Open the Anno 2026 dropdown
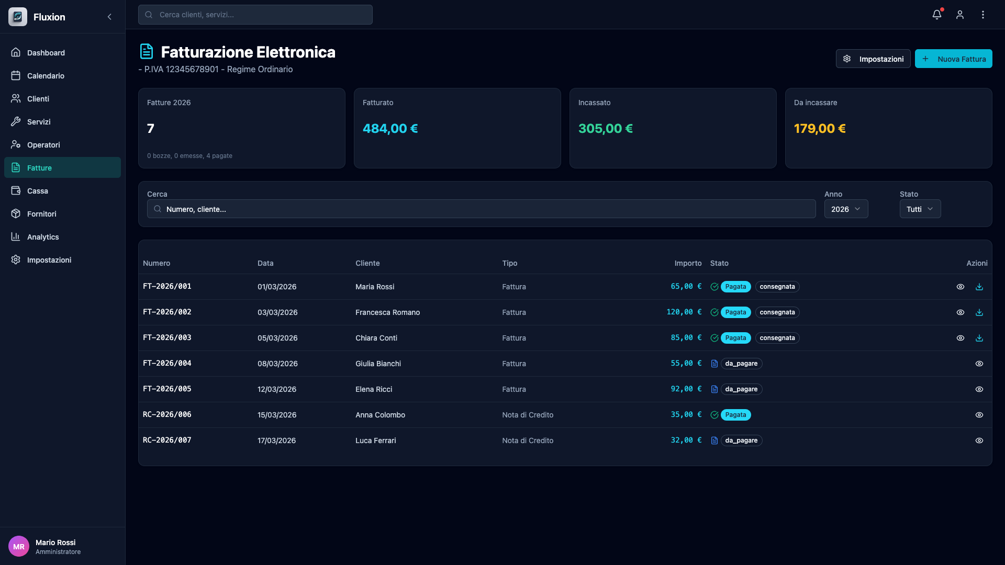Viewport: 1005px width, 565px height. 845,209
